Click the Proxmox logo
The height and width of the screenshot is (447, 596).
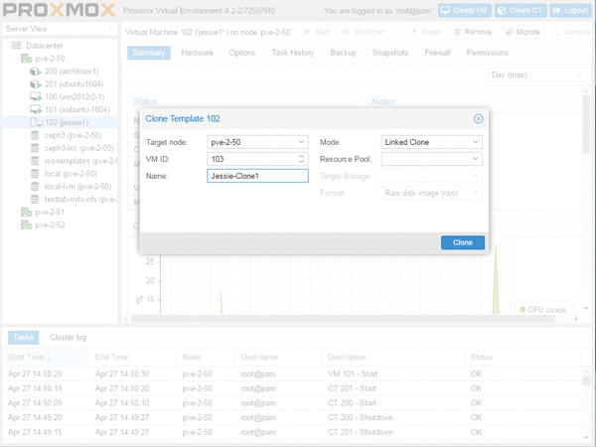coord(59,10)
